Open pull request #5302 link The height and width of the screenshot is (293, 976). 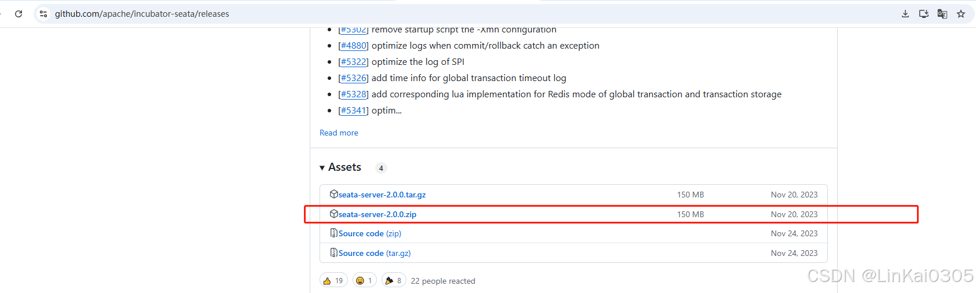coord(353,30)
